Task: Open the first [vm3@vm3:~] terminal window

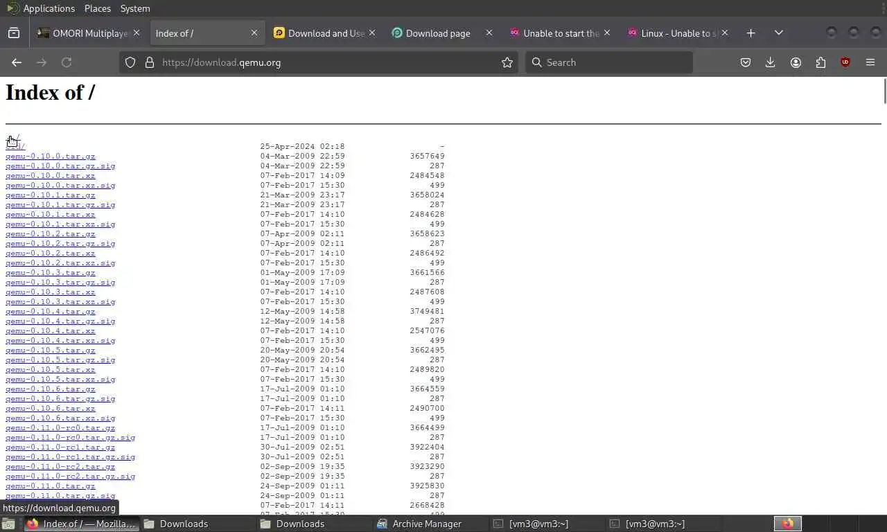Action: pos(546,524)
